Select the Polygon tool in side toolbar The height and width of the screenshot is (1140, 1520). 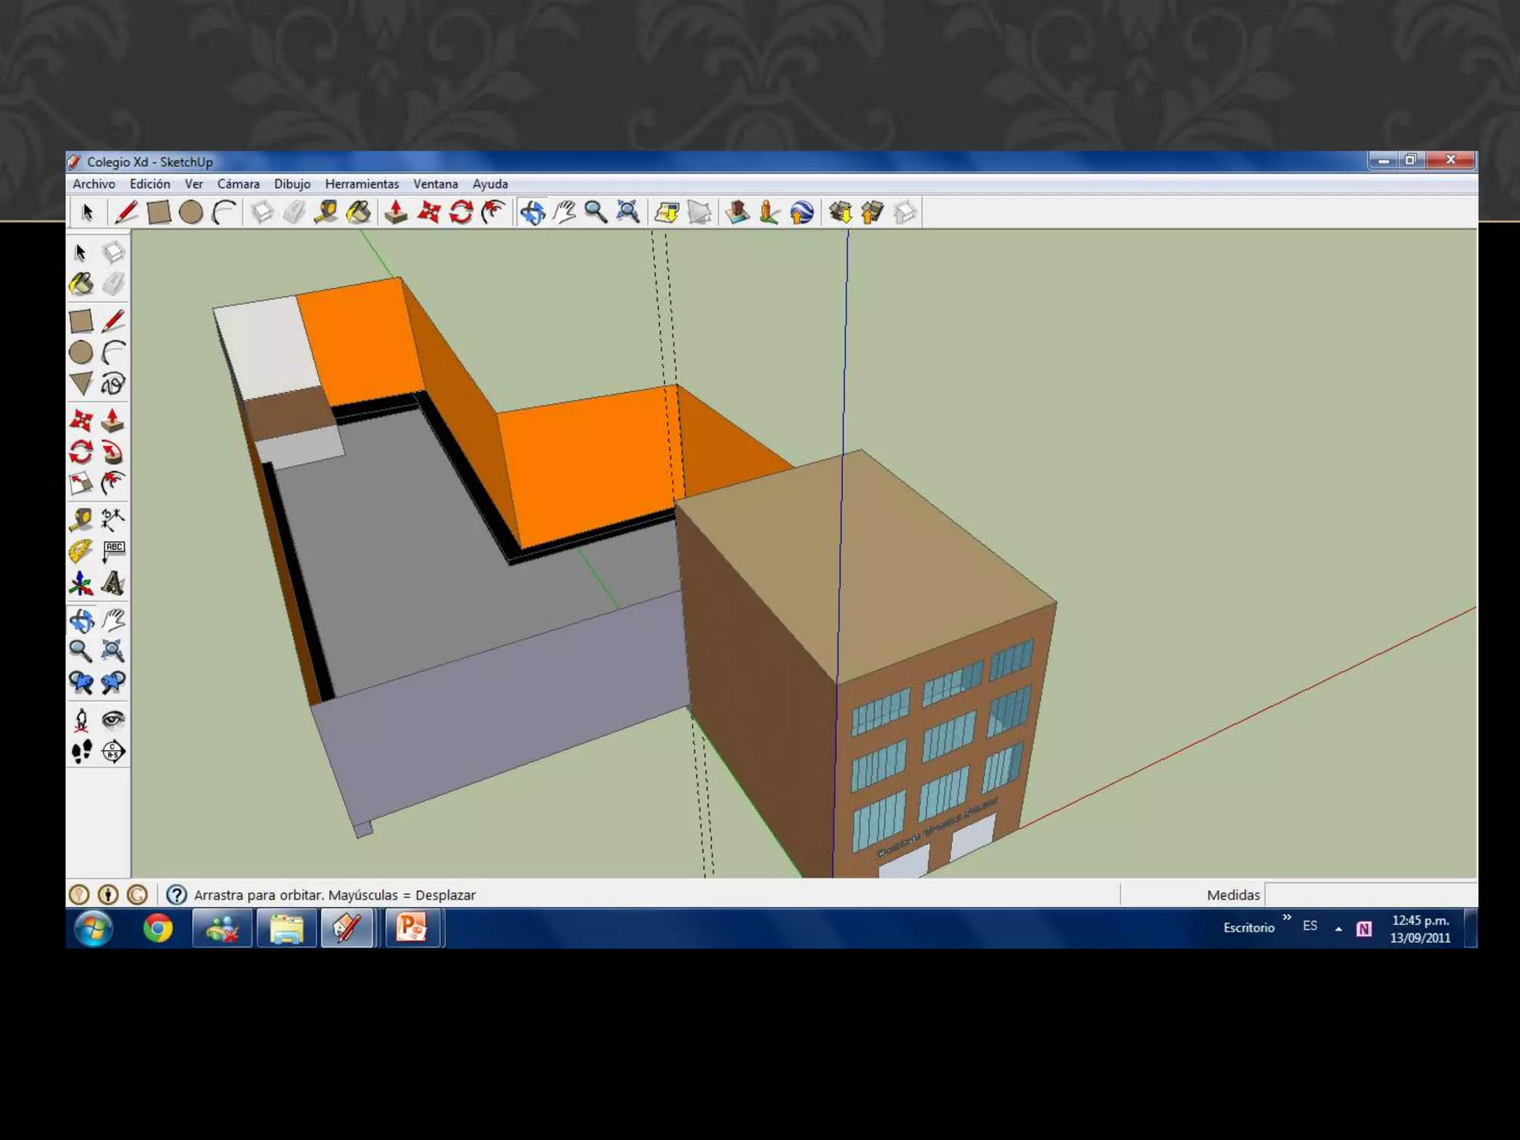click(x=81, y=384)
